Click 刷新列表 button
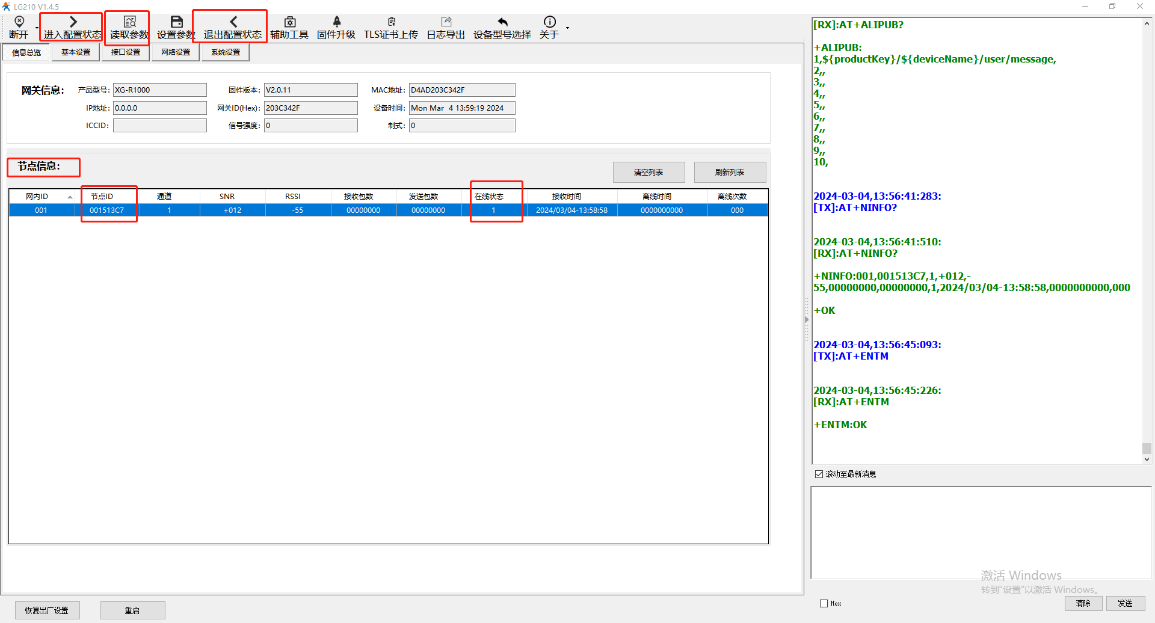 coord(730,172)
